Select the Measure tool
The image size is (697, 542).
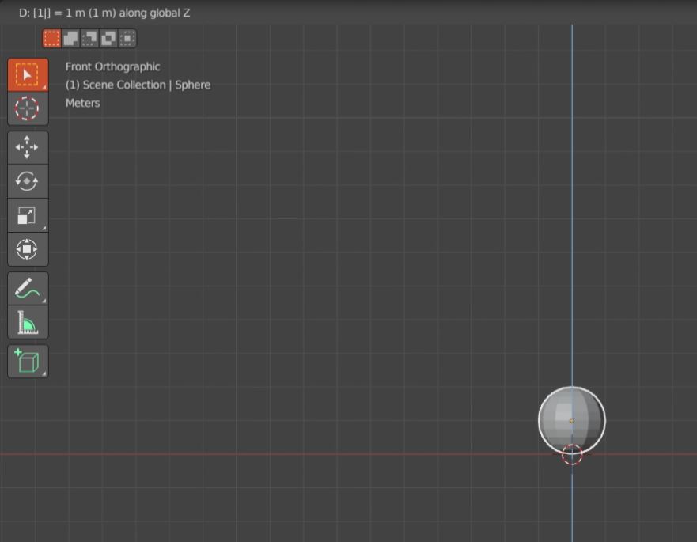click(27, 320)
